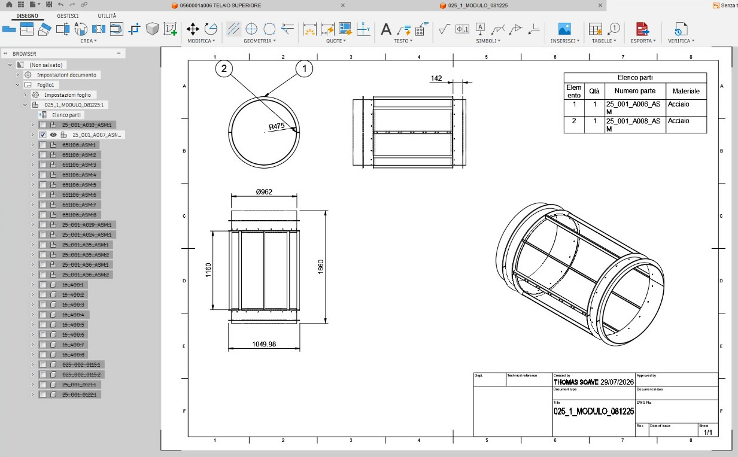Open the CREA dropdown menu

pyautogui.click(x=89, y=41)
